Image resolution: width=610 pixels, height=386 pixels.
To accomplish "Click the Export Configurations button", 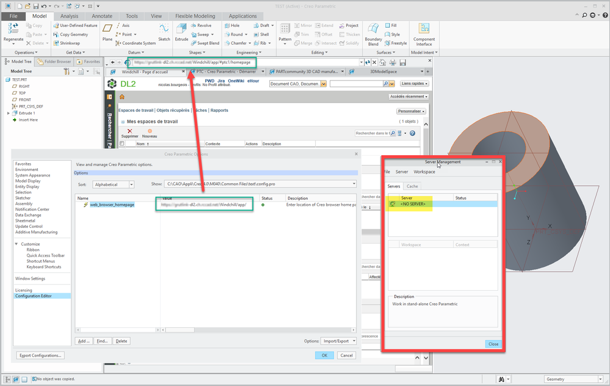I will 40,355.
